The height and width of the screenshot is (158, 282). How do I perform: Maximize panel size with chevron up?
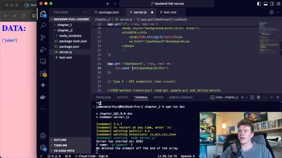click(x=271, y=97)
